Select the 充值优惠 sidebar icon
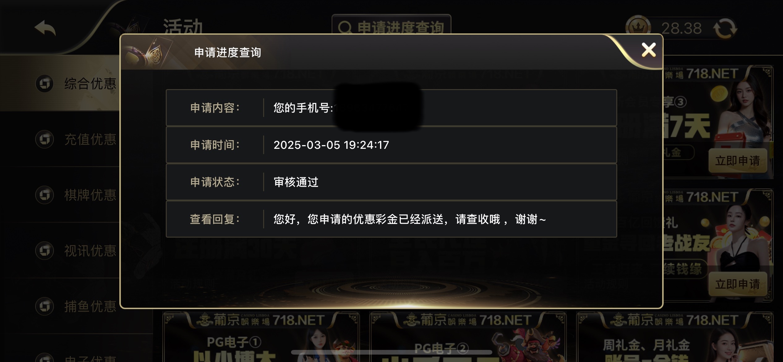 click(x=45, y=139)
